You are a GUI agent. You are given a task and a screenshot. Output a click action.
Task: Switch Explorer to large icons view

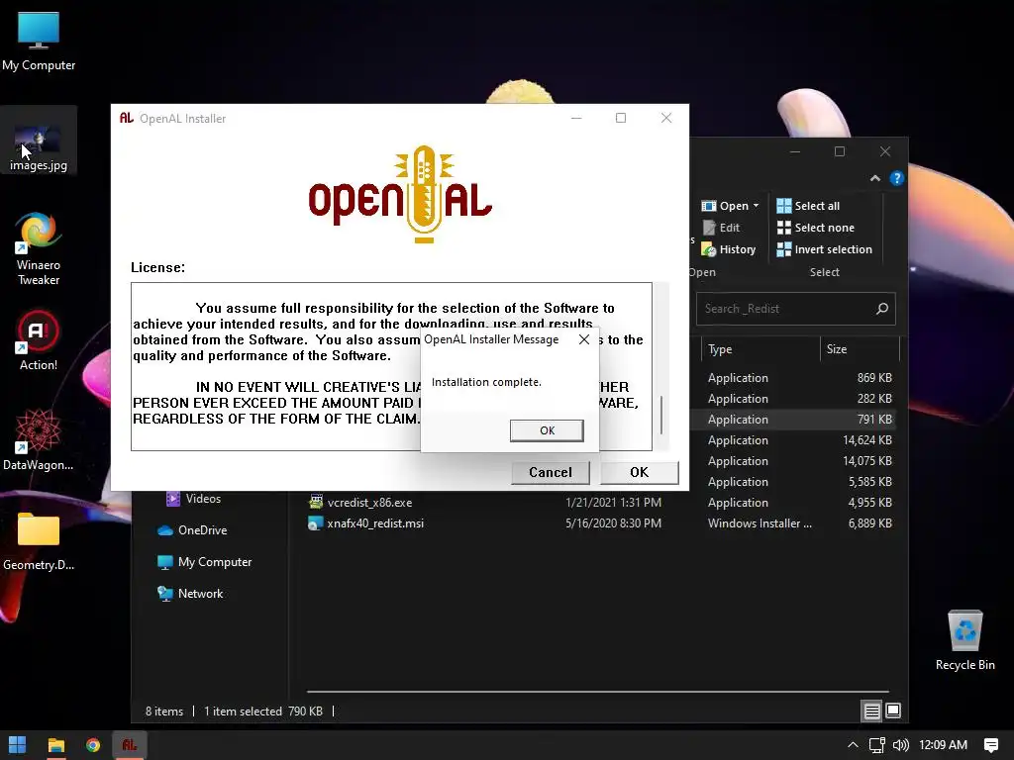click(x=893, y=711)
